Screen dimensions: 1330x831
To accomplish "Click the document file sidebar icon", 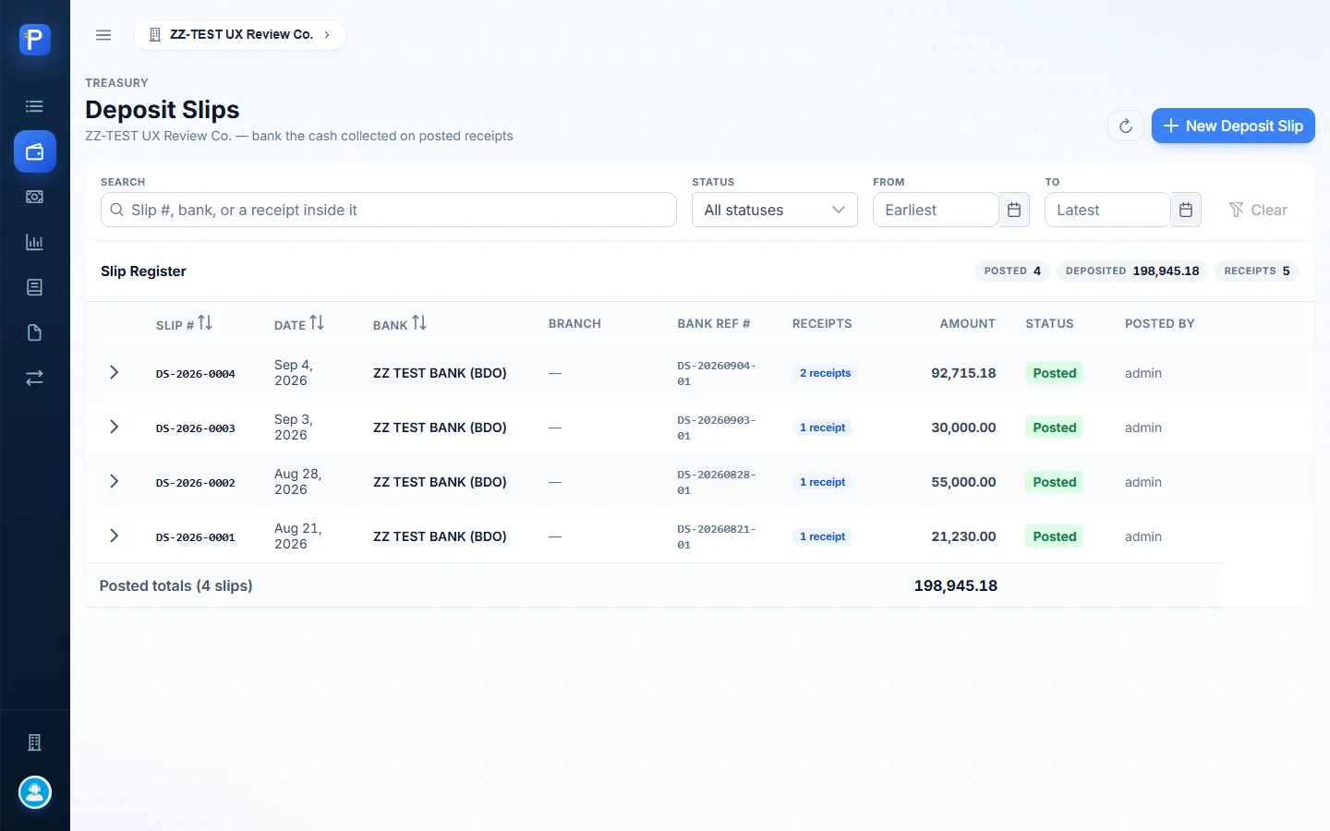I will (x=35, y=332).
